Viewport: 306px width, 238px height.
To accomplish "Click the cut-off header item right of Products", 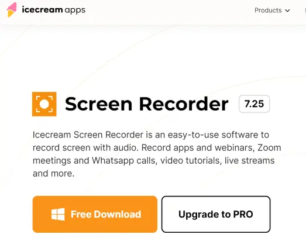I will [305, 11].
